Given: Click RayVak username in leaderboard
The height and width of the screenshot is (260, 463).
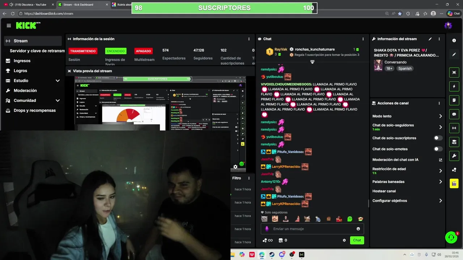Looking at the screenshot, I should tap(281, 49).
